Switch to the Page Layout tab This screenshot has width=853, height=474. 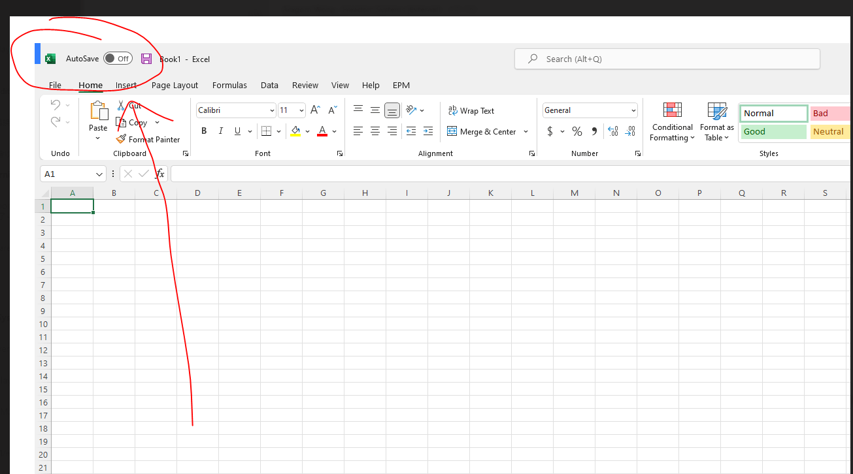pyautogui.click(x=175, y=85)
